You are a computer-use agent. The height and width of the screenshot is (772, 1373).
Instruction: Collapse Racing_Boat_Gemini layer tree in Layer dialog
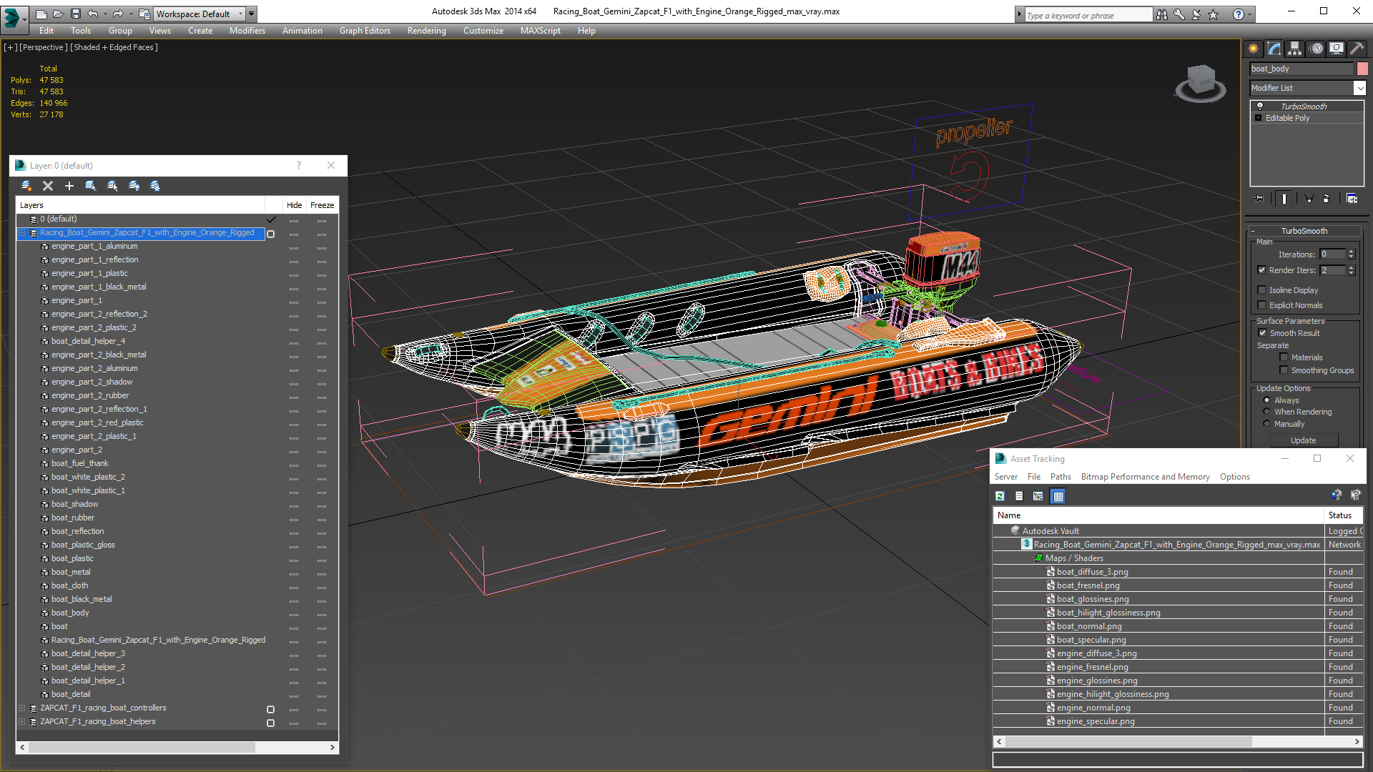tap(22, 233)
